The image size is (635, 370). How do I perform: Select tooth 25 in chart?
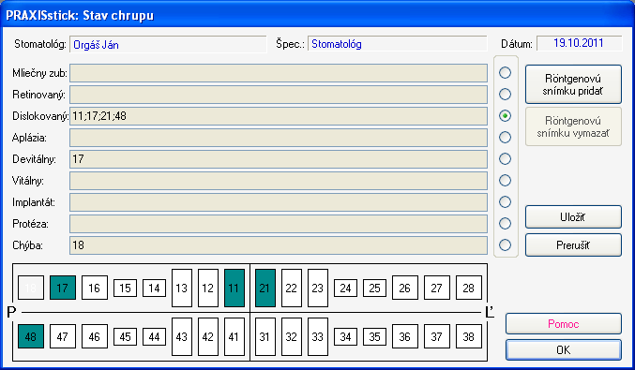[374, 288]
